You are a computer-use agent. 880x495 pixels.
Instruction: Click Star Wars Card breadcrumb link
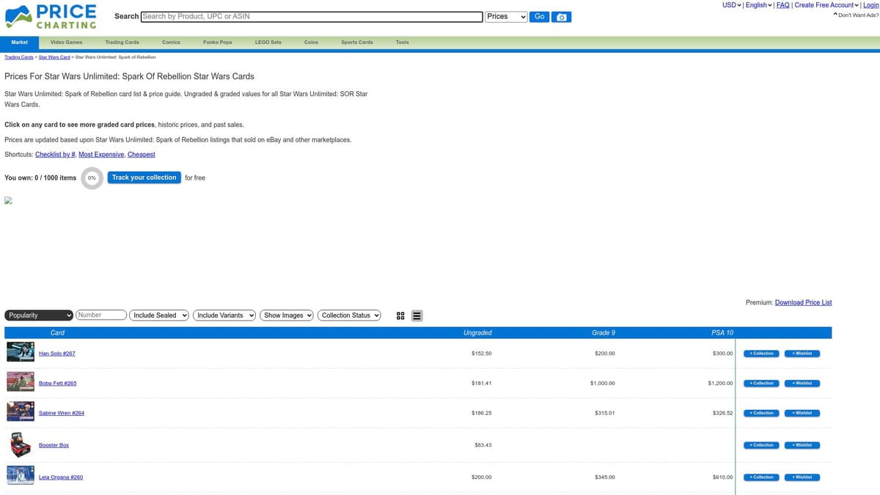click(54, 56)
